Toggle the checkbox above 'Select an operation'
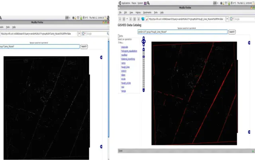 [x=119, y=36]
